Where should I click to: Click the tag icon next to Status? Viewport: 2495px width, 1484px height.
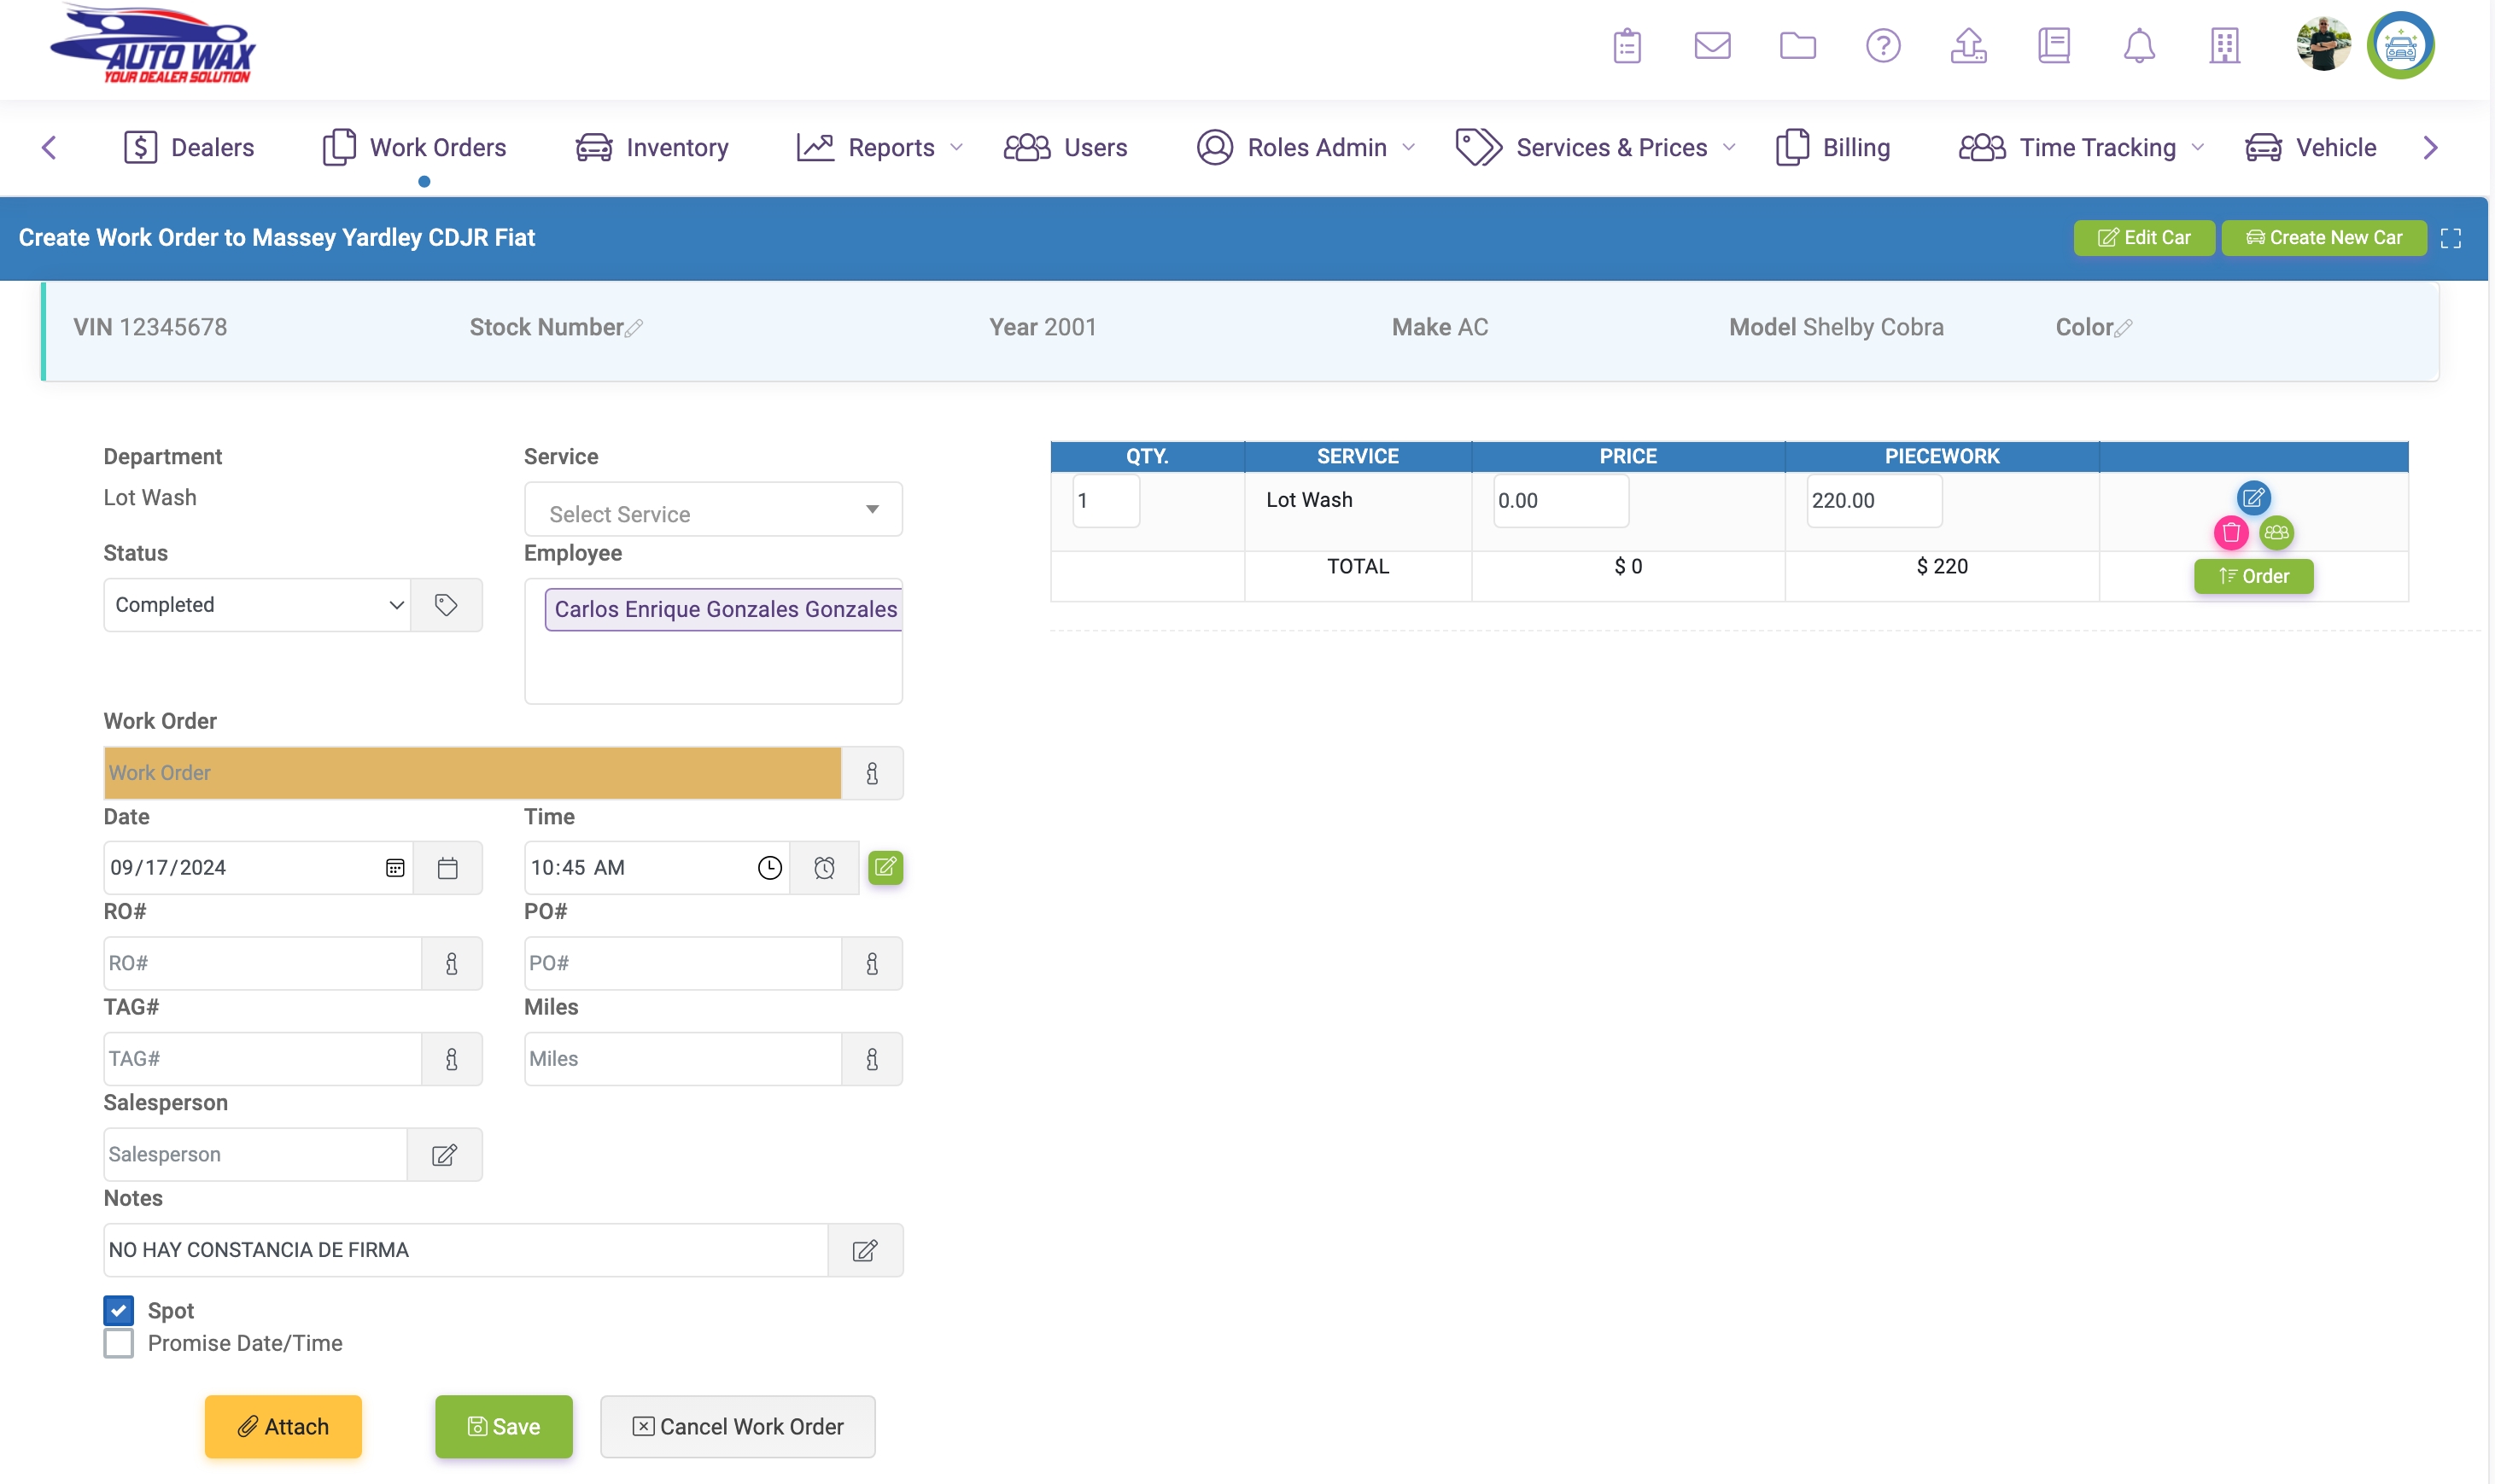tap(447, 605)
